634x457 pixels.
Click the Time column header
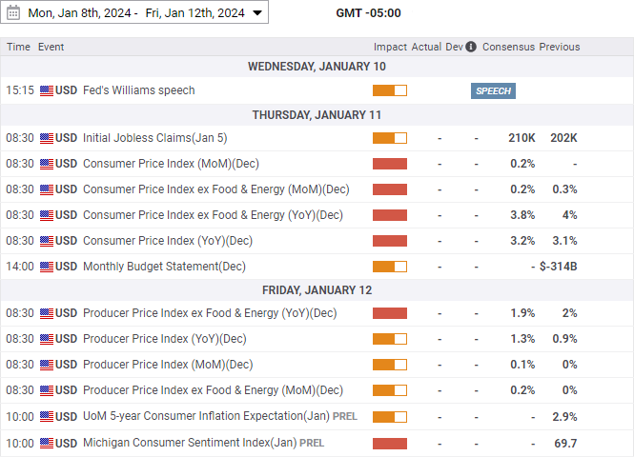pos(19,47)
